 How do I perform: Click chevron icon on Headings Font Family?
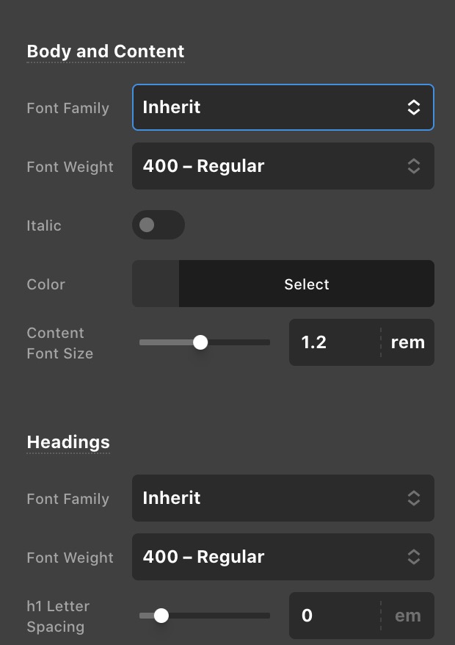coord(413,498)
